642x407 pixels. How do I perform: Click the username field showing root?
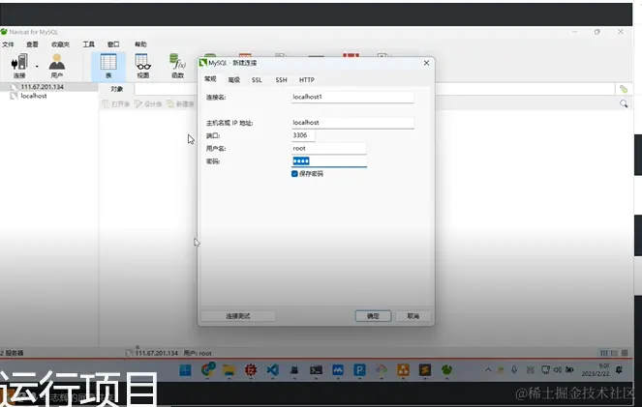[329, 148]
